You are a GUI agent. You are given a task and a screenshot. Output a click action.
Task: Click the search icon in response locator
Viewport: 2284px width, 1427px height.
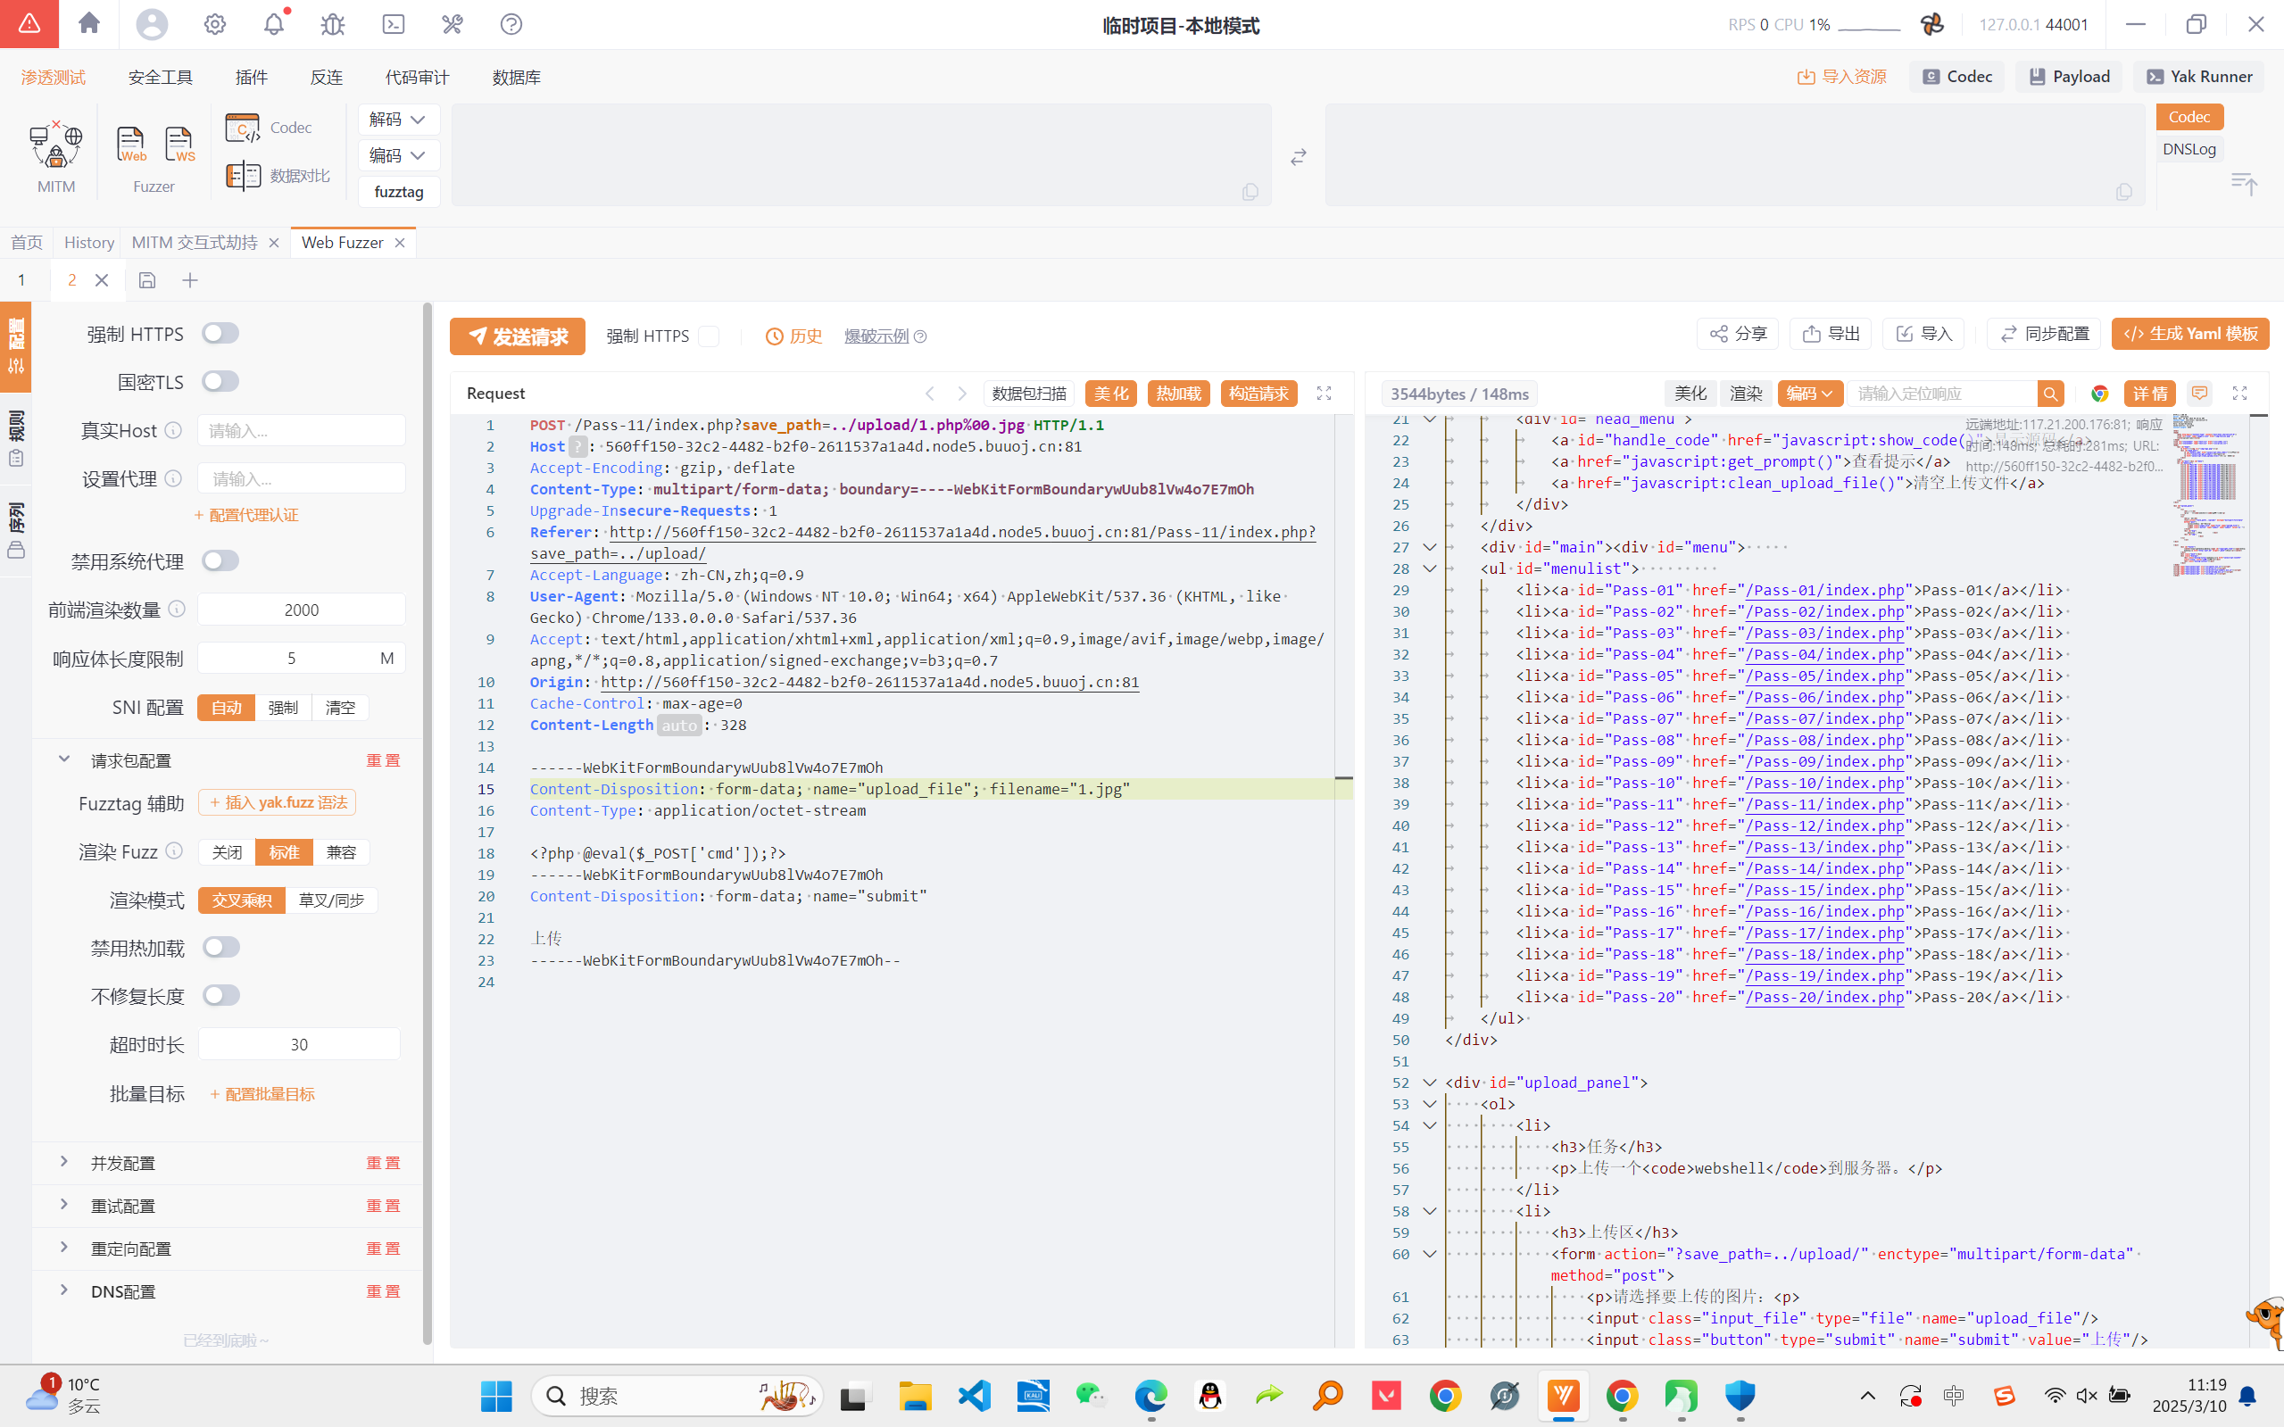[2050, 394]
